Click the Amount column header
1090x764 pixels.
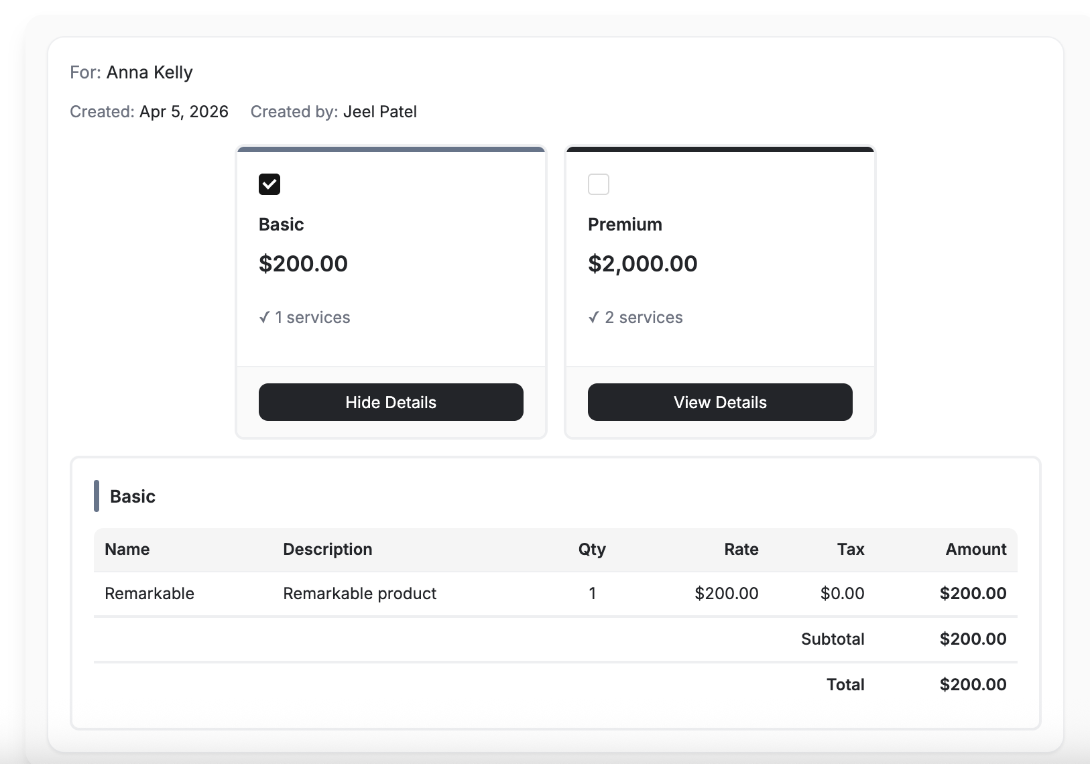point(976,550)
